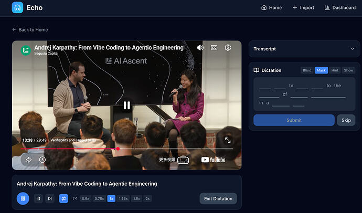Click the Verifiability and Jagged Skills chapter label
The image size is (362, 213).
pos(73,140)
